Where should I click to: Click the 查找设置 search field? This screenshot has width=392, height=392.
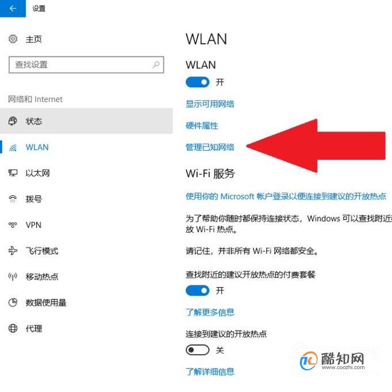86,65
